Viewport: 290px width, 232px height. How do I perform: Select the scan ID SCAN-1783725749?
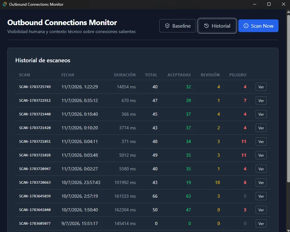[35, 87]
